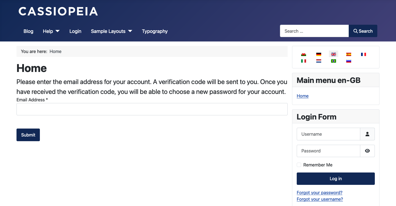The width and height of the screenshot is (396, 206).
Task: Click the username person icon
Action: 367,134
